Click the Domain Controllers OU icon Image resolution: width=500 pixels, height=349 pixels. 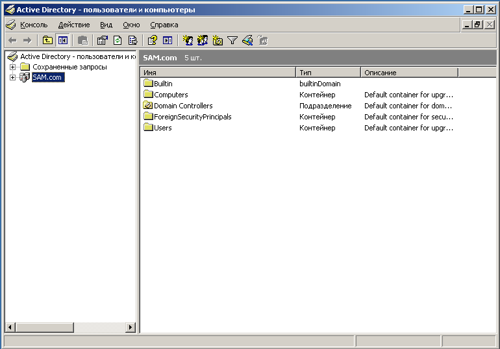(148, 105)
